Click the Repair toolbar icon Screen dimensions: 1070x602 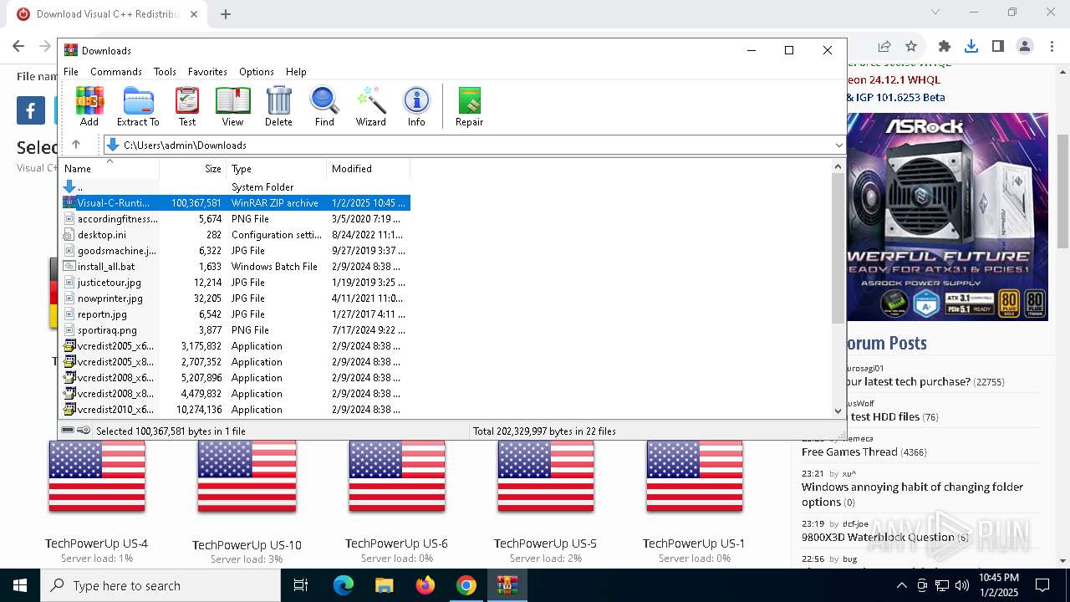(x=469, y=106)
